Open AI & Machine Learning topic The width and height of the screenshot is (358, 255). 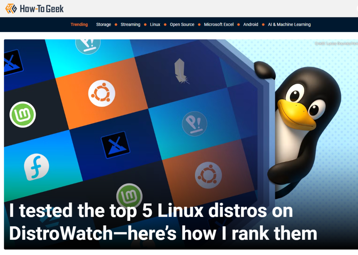coord(289,24)
